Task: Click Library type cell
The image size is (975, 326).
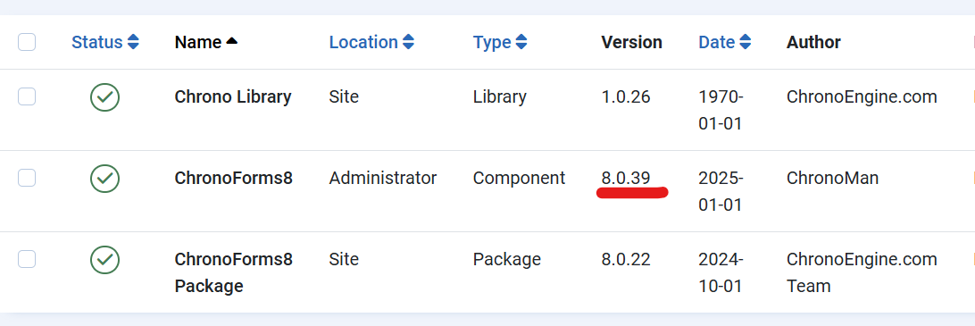Action: click(x=499, y=97)
